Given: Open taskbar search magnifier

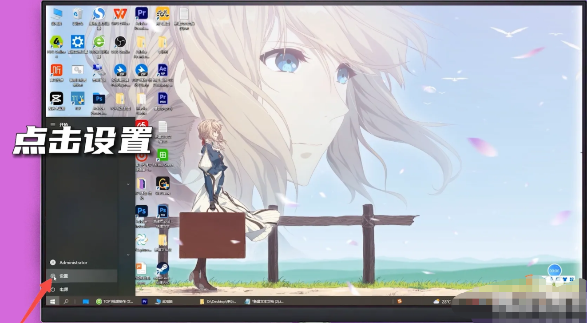Looking at the screenshot, I should pyautogui.click(x=66, y=301).
